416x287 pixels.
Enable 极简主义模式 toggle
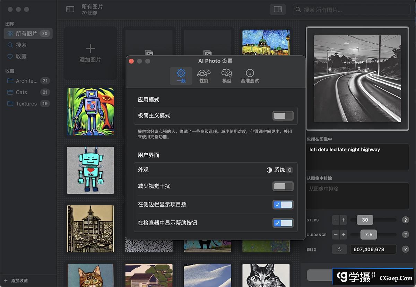click(x=283, y=115)
